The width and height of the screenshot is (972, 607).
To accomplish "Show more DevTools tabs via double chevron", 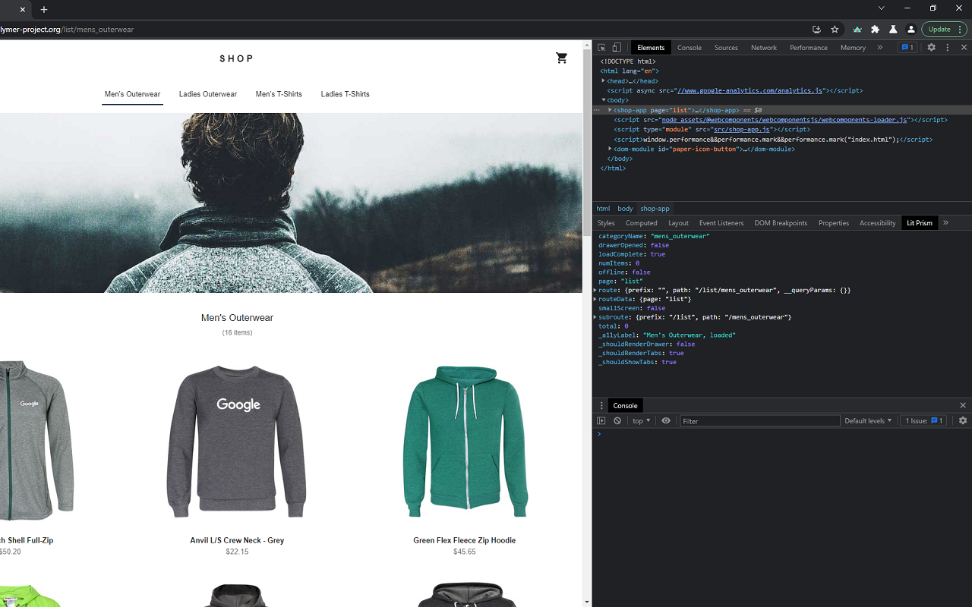I will 880,48.
